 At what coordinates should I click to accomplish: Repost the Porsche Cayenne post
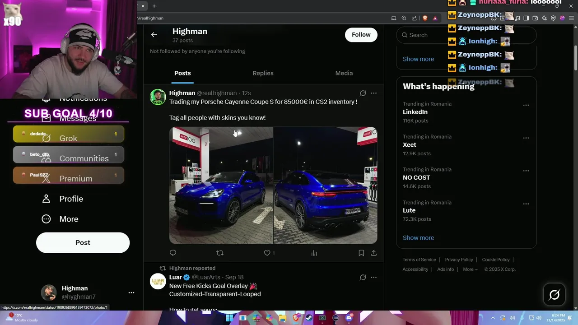coord(220,253)
